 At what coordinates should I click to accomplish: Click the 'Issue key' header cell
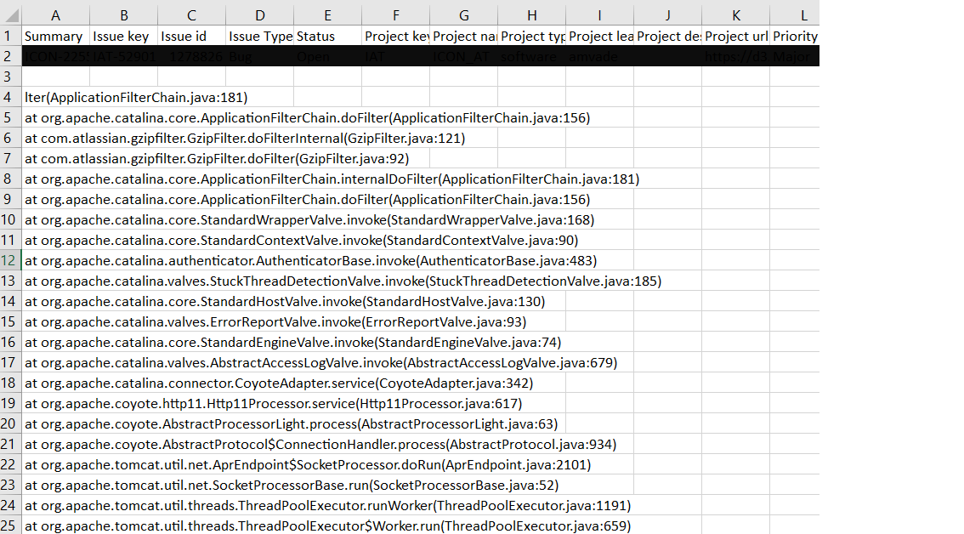pos(123,36)
